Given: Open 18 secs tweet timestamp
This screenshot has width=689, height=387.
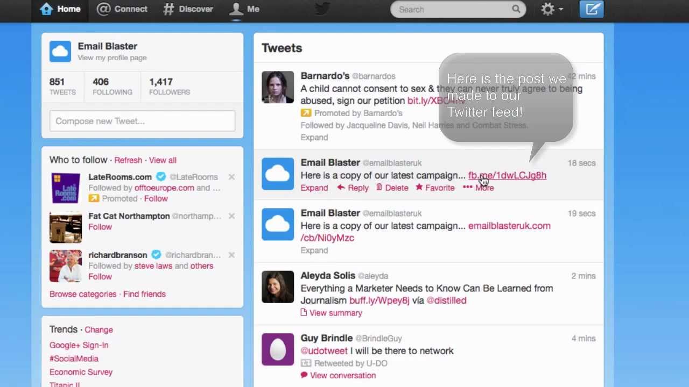Looking at the screenshot, I should point(581,163).
